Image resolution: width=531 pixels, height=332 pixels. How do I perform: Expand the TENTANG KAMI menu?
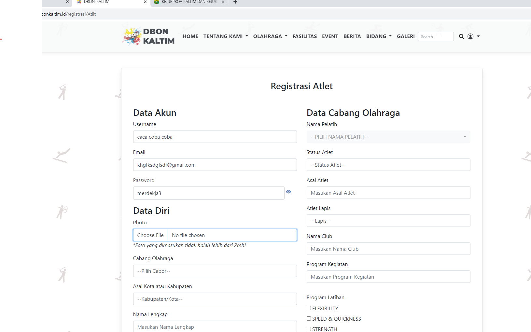(225, 36)
